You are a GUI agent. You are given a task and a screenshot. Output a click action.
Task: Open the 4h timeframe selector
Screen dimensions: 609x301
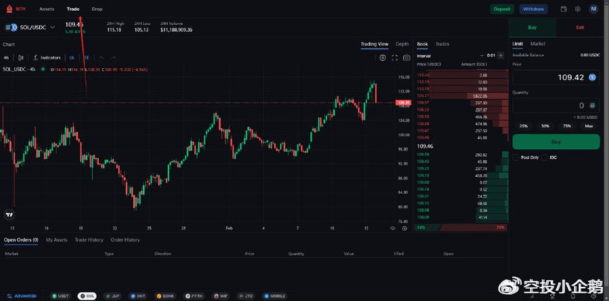[x=6, y=58]
